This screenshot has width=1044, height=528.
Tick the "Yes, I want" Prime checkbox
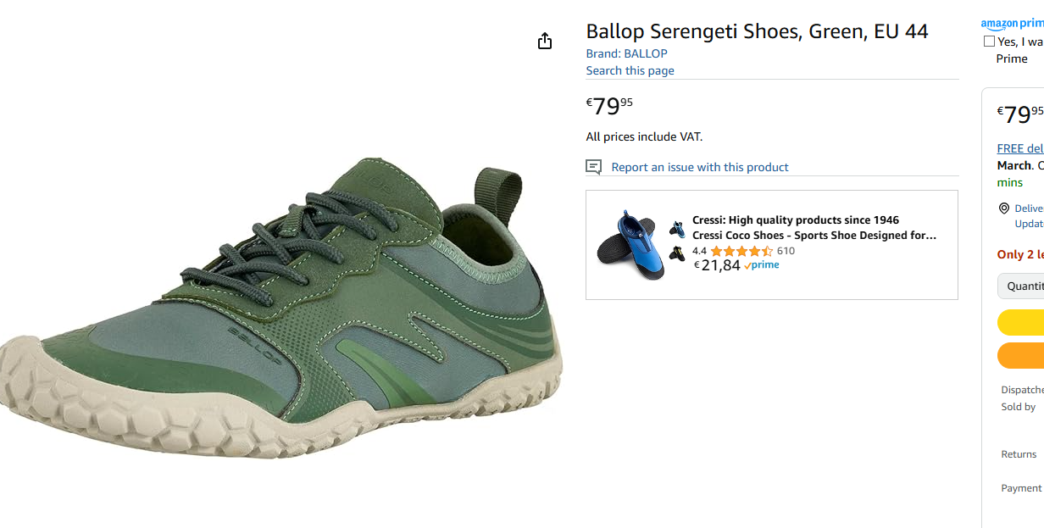989,42
